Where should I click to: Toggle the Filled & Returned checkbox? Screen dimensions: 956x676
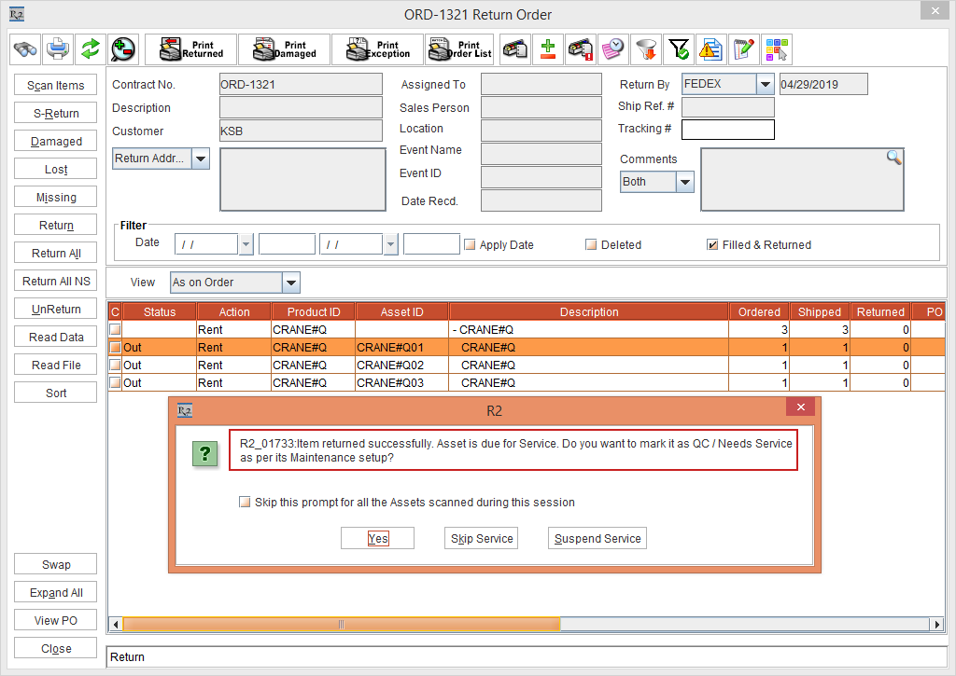click(x=712, y=245)
